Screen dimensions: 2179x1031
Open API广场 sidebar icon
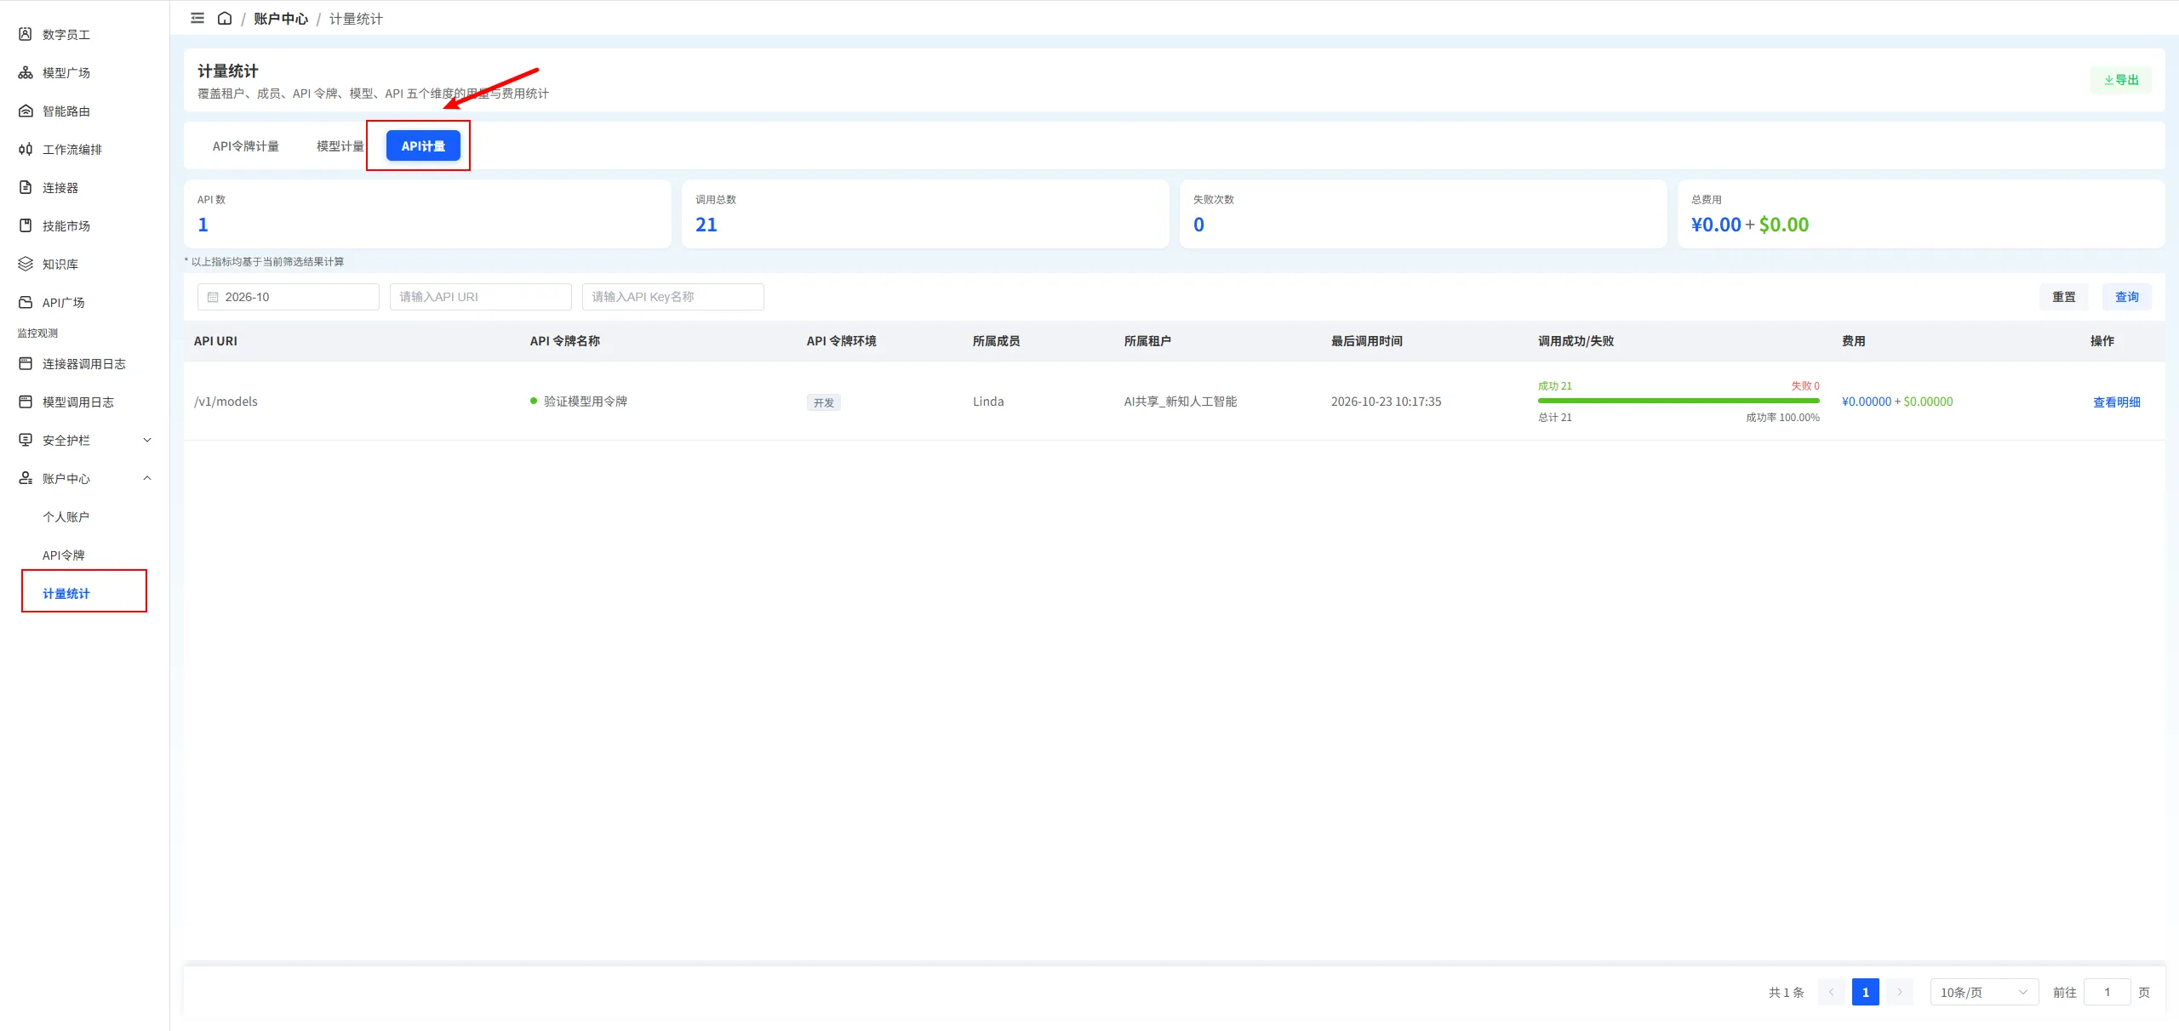pos(26,302)
